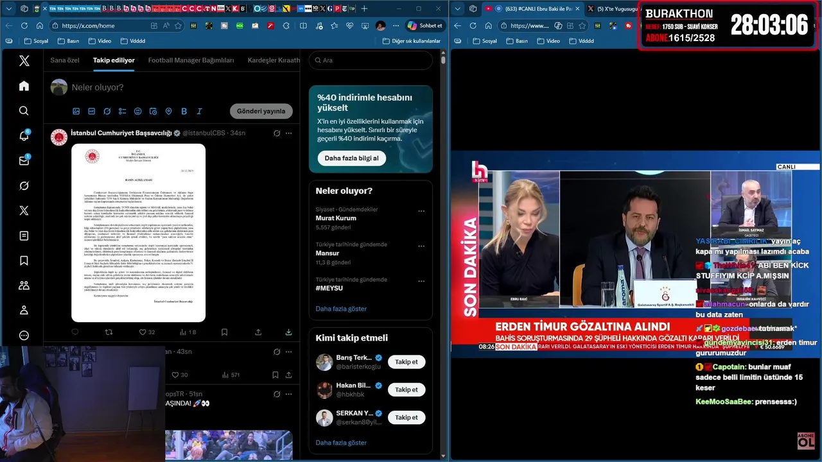This screenshot has width=822, height=462.
Task: Download the press statement image
Action: coord(288,332)
